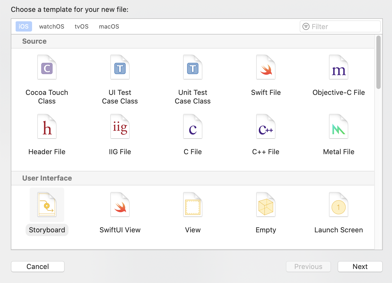This screenshot has width=392, height=283.
Task: Click the "Empty" label text
Action: pos(266,230)
